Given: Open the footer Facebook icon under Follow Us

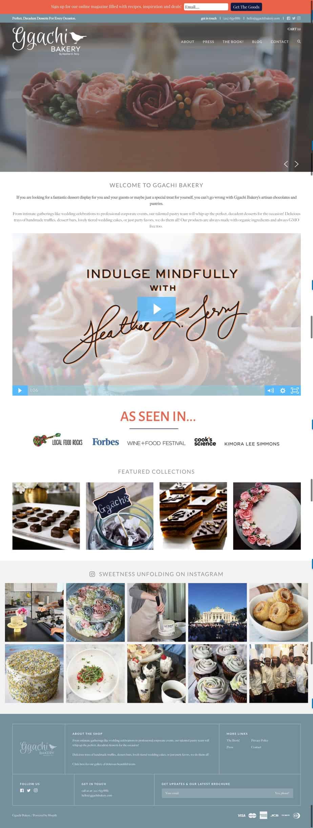Looking at the screenshot, I should 22,790.
